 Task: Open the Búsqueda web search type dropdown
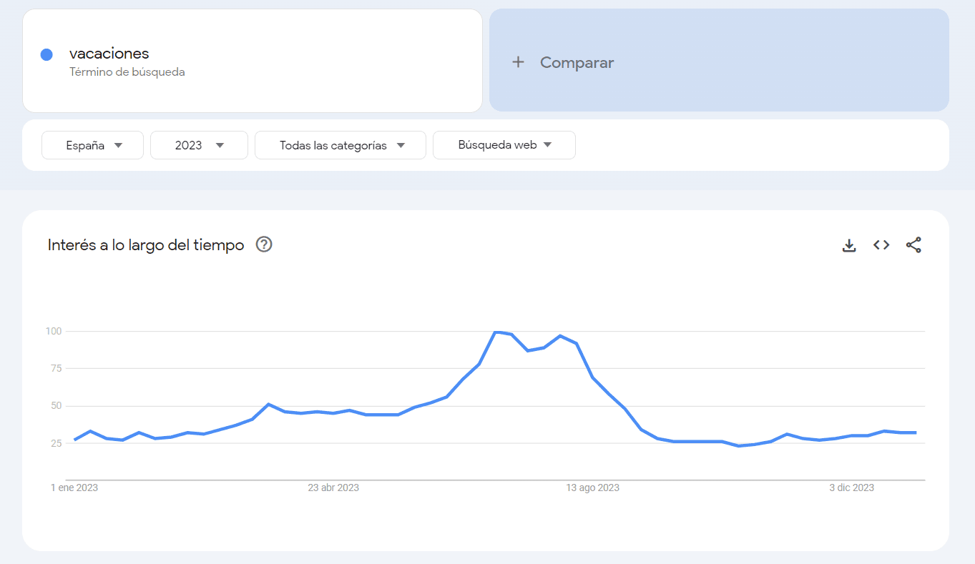pos(504,144)
